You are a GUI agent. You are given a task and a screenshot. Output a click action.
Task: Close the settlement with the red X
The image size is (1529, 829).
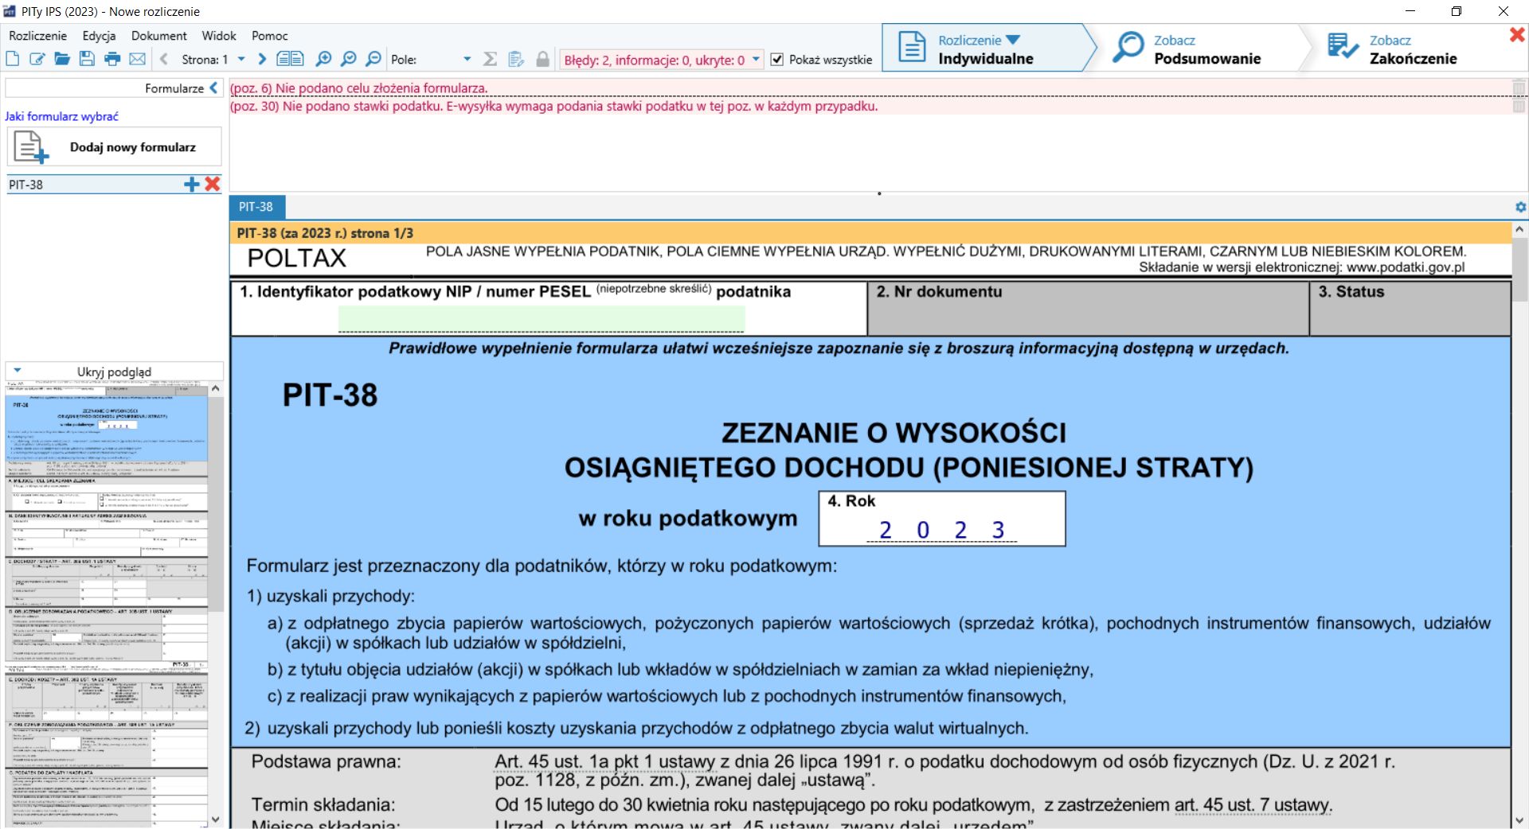[x=1517, y=34]
